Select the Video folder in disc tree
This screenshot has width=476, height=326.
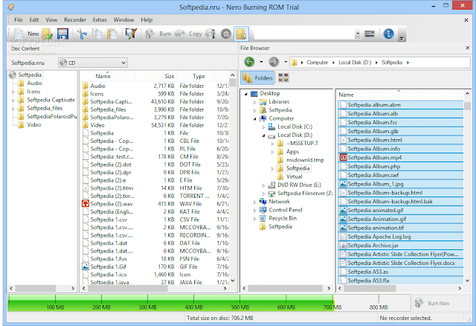pyautogui.click(x=33, y=125)
